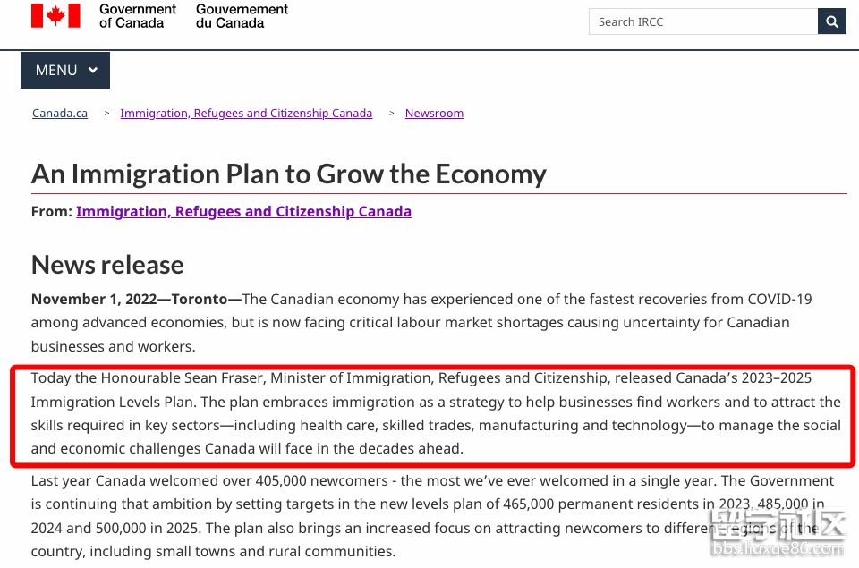The height and width of the screenshot is (568, 859).
Task: Click the News release heading
Action: click(107, 265)
